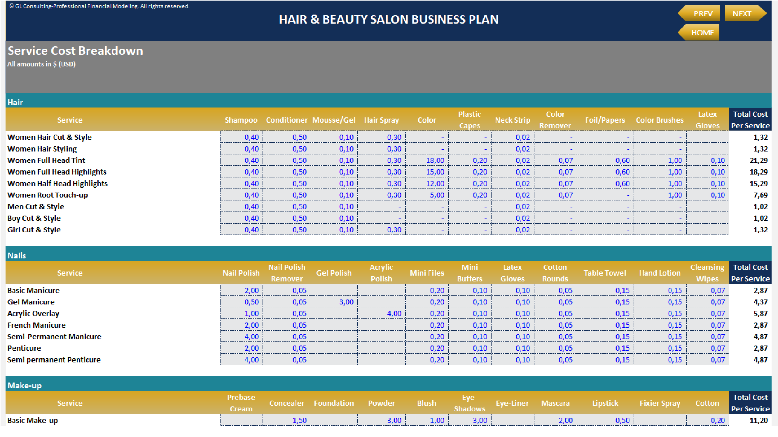
Task: Click the Foil/Papers column header
Action: click(x=605, y=120)
